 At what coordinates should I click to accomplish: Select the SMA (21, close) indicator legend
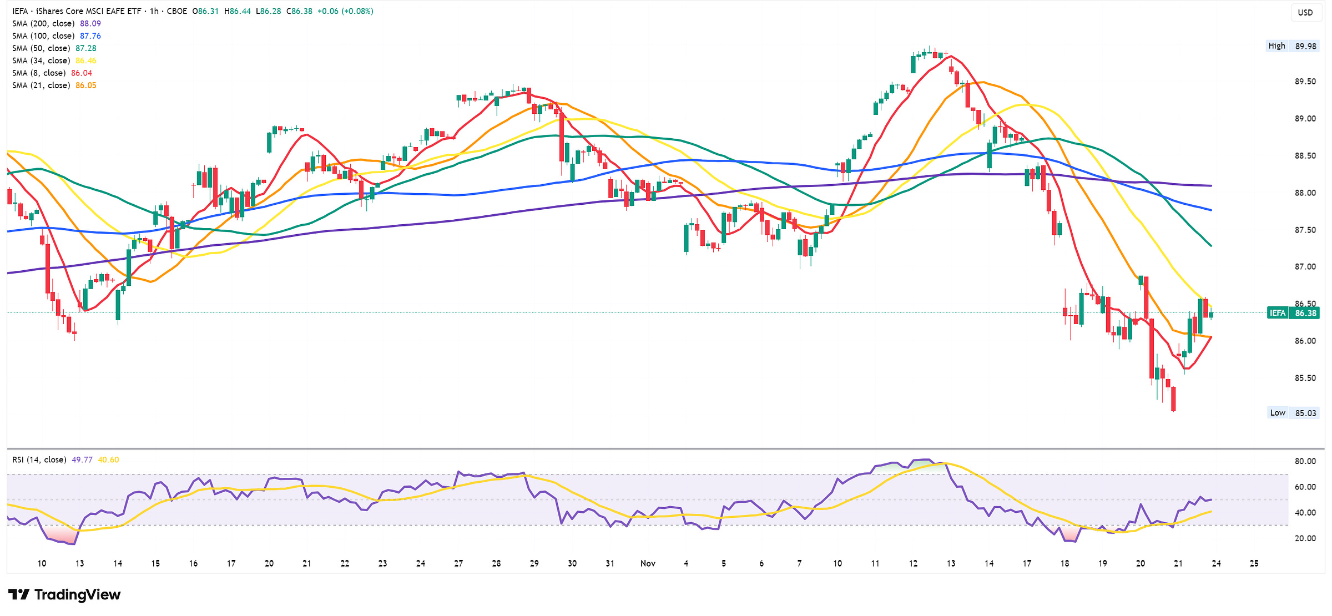click(x=41, y=85)
